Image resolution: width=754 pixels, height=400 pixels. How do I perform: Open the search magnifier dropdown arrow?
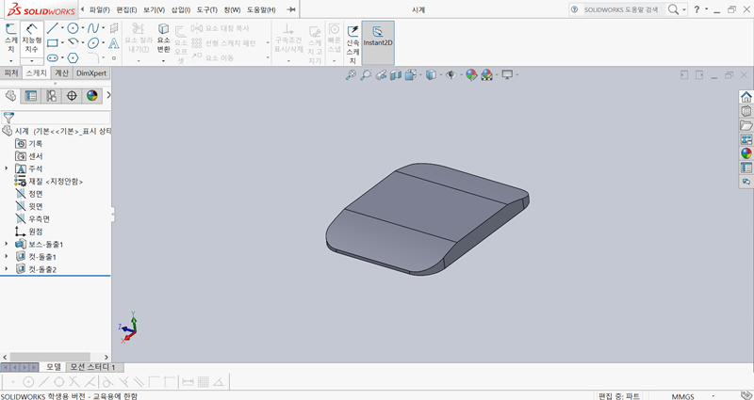684,9
